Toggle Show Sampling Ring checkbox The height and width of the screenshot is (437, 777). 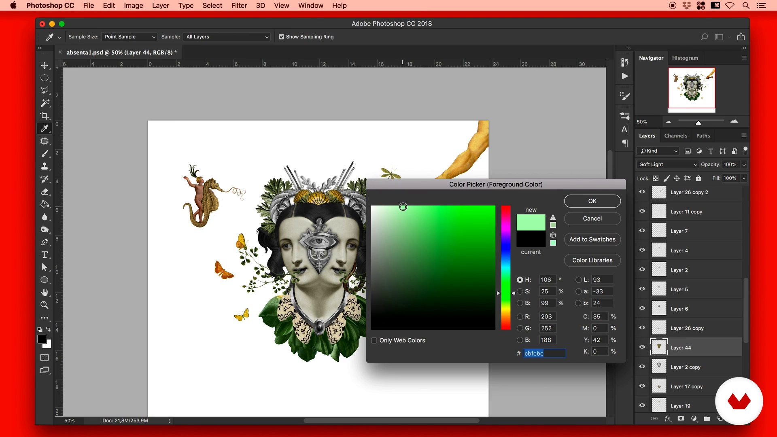pos(281,37)
